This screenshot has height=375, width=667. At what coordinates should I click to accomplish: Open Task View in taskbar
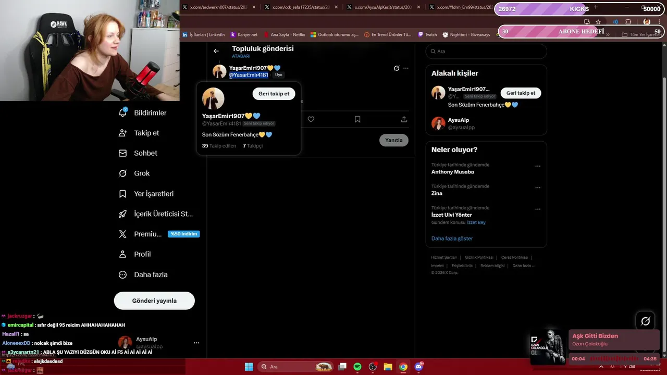coord(342,367)
